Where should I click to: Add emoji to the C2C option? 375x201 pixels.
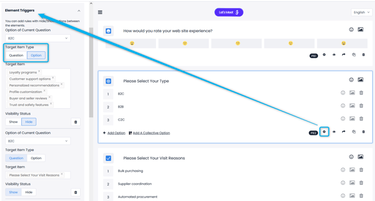pos(343,118)
